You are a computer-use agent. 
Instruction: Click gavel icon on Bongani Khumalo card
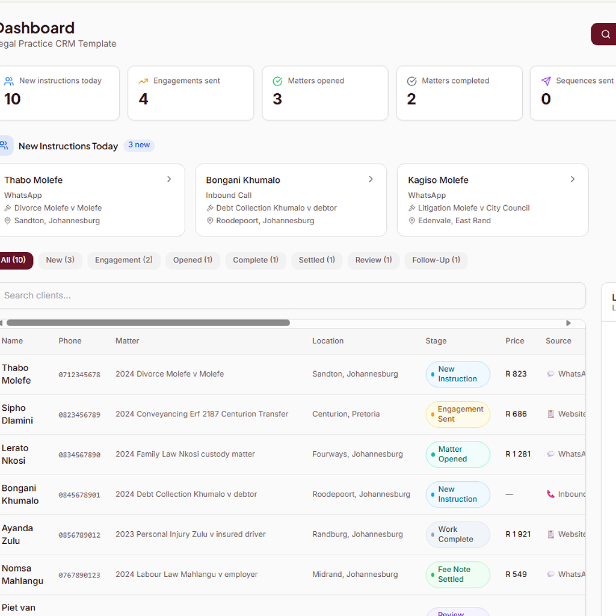click(x=210, y=208)
